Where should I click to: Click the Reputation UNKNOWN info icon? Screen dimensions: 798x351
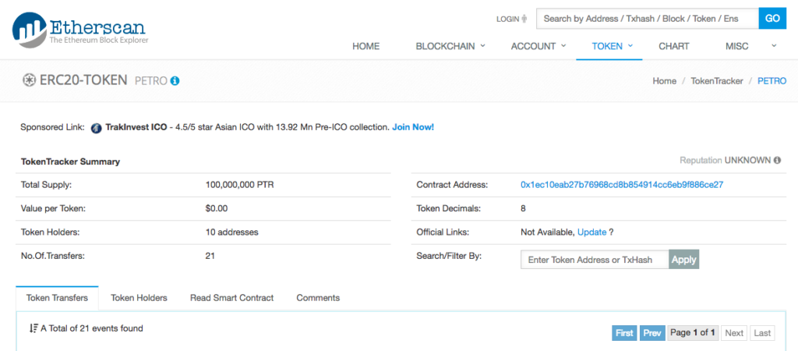tap(777, 161)
